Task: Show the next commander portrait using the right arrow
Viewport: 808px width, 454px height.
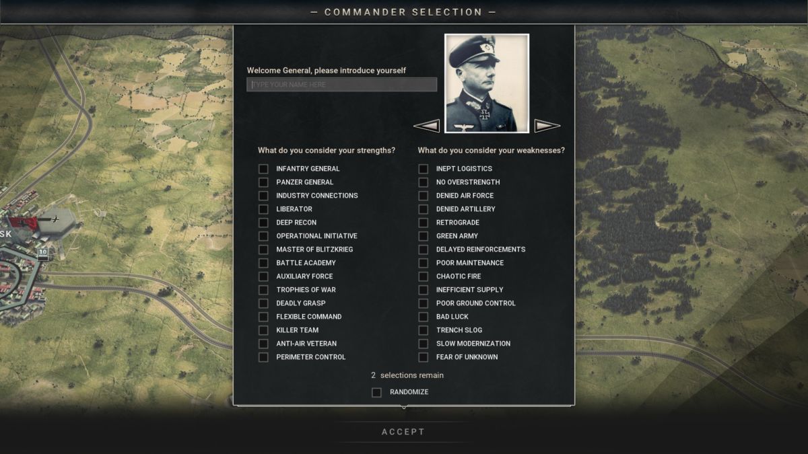Action: pyautogui.click(x=547, y=126)
